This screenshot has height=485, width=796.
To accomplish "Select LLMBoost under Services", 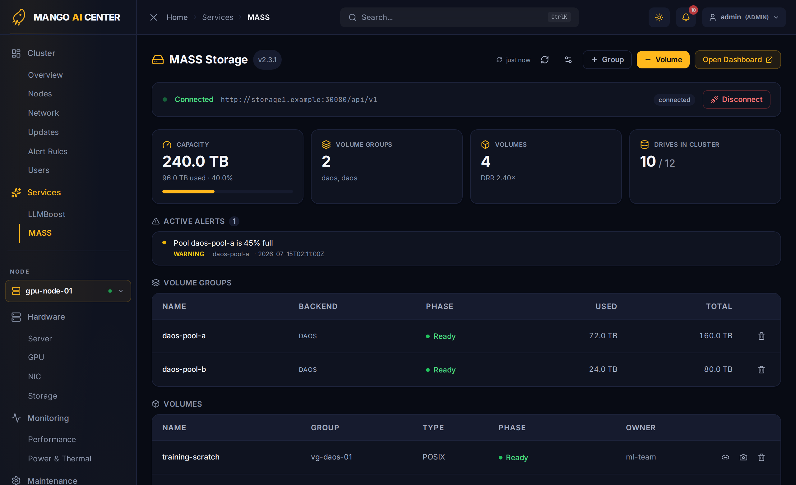I will [x=47, y=214].
